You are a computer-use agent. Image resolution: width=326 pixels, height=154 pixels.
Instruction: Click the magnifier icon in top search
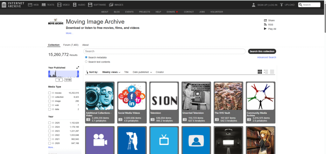pyautogui.click(x=301, y=5)
